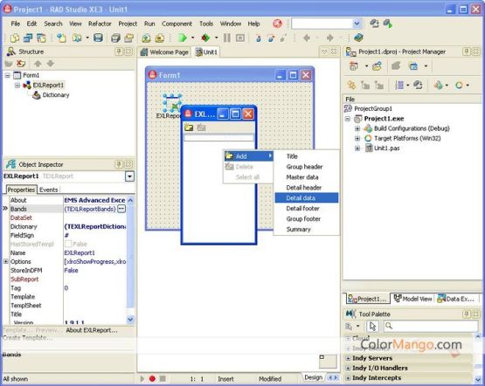This screenshot has width=485, height=386.
Task: Click the Save All stacked disks icon
Action: coord(115,38)
